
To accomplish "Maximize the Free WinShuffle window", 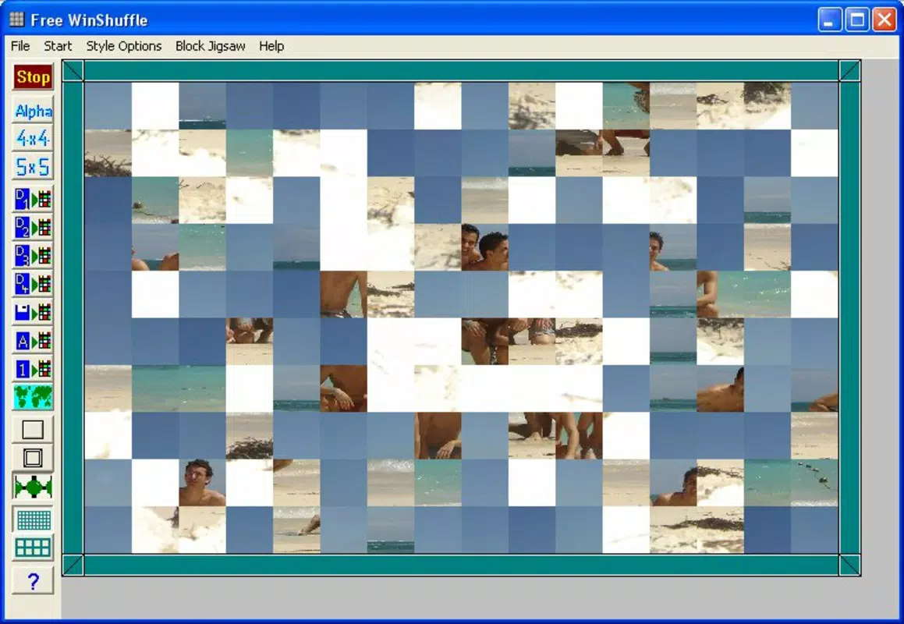I will [x=856, y=20].
